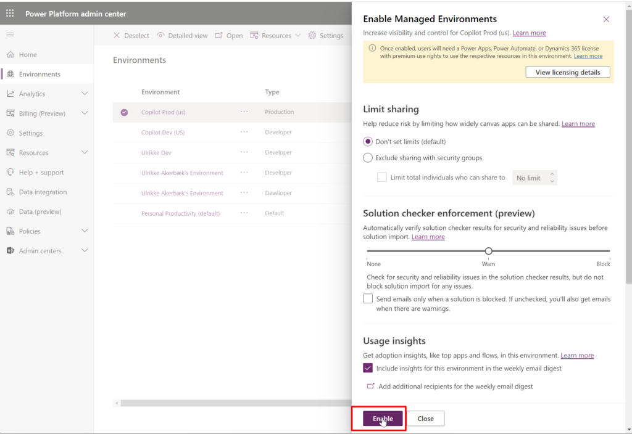
Task: Expand the Resources sidebar chevron
Action: coord(85,152)
